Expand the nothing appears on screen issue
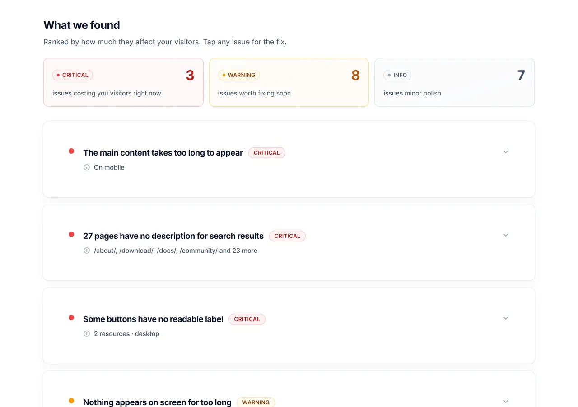The image size is (578, 407). [506, 402]
